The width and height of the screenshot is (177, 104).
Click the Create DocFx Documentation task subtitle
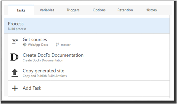[x=43, y=60]
